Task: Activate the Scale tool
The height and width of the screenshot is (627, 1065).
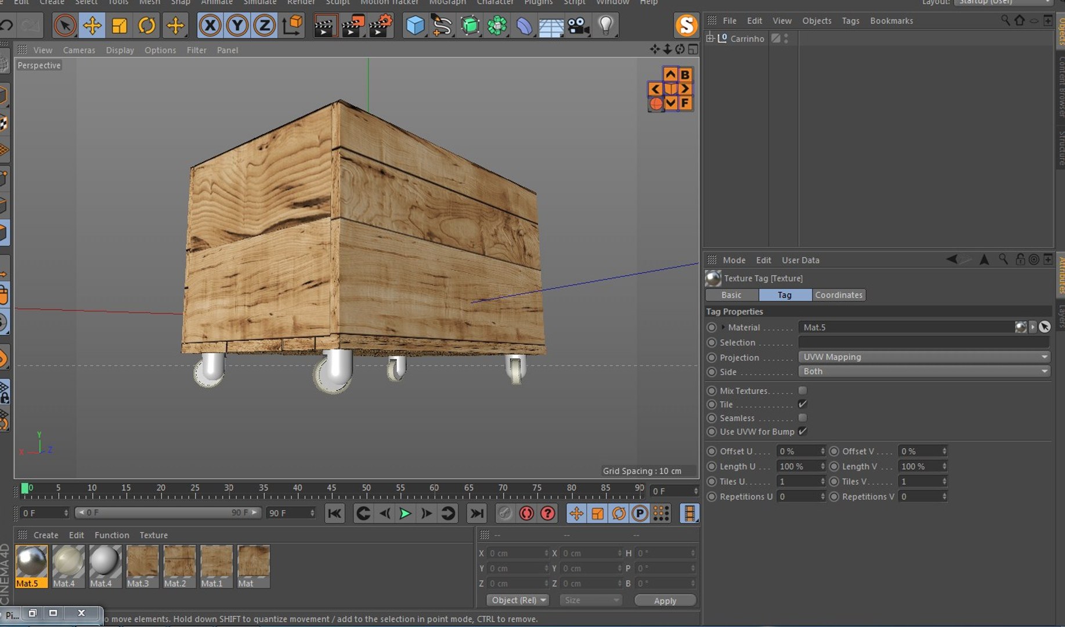Action: pyautogui.click(x=119, y=26)
